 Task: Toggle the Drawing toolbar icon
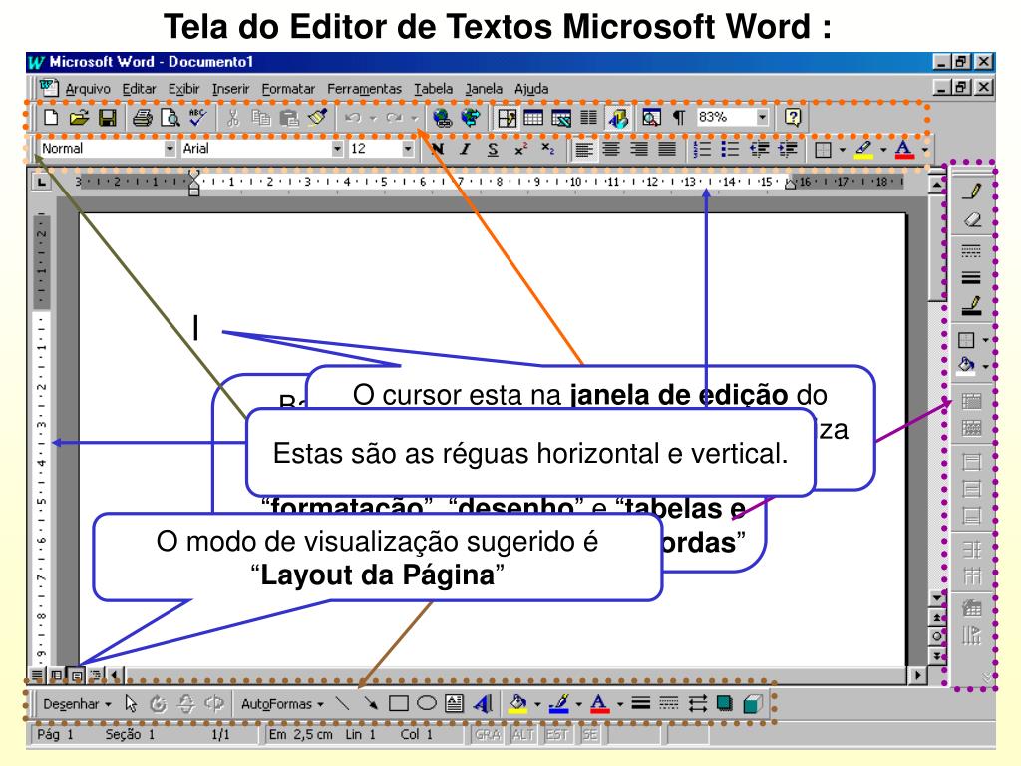[618, 118]
